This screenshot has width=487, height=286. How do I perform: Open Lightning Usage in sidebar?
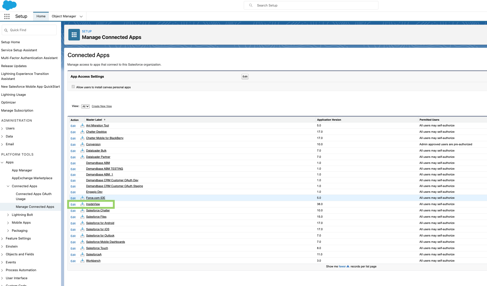pos(13,95)
